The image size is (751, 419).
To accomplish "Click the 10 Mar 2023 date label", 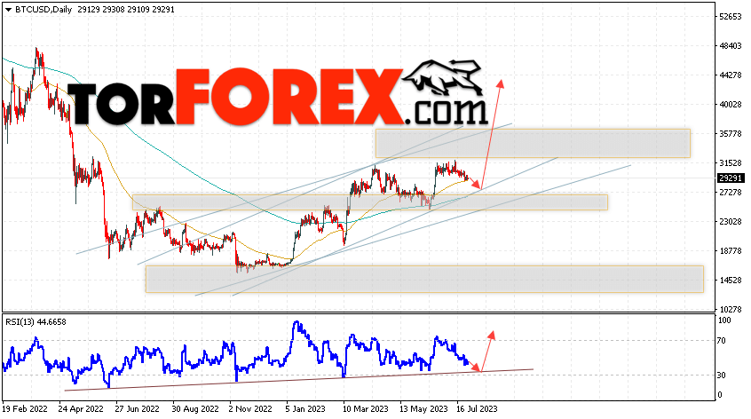I will (366, 409).
